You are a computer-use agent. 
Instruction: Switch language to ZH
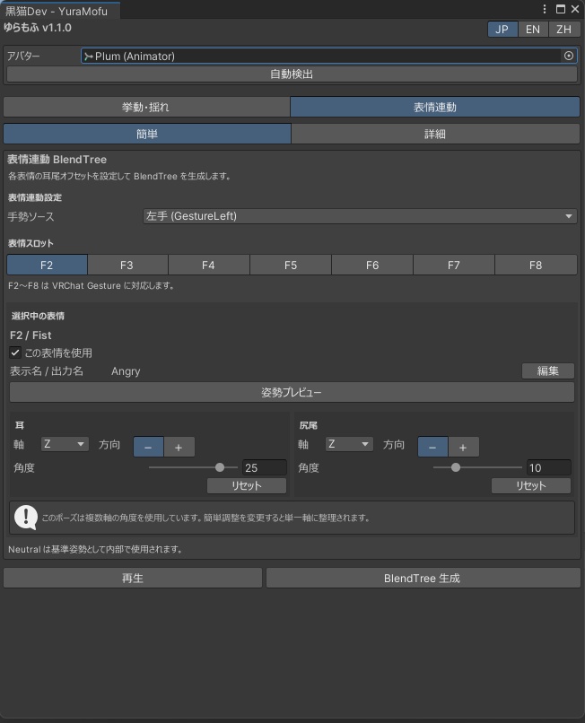[563, 30]
